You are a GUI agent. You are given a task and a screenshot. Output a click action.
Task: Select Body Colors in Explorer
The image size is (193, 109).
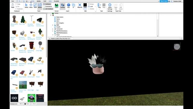pos(60,17)
